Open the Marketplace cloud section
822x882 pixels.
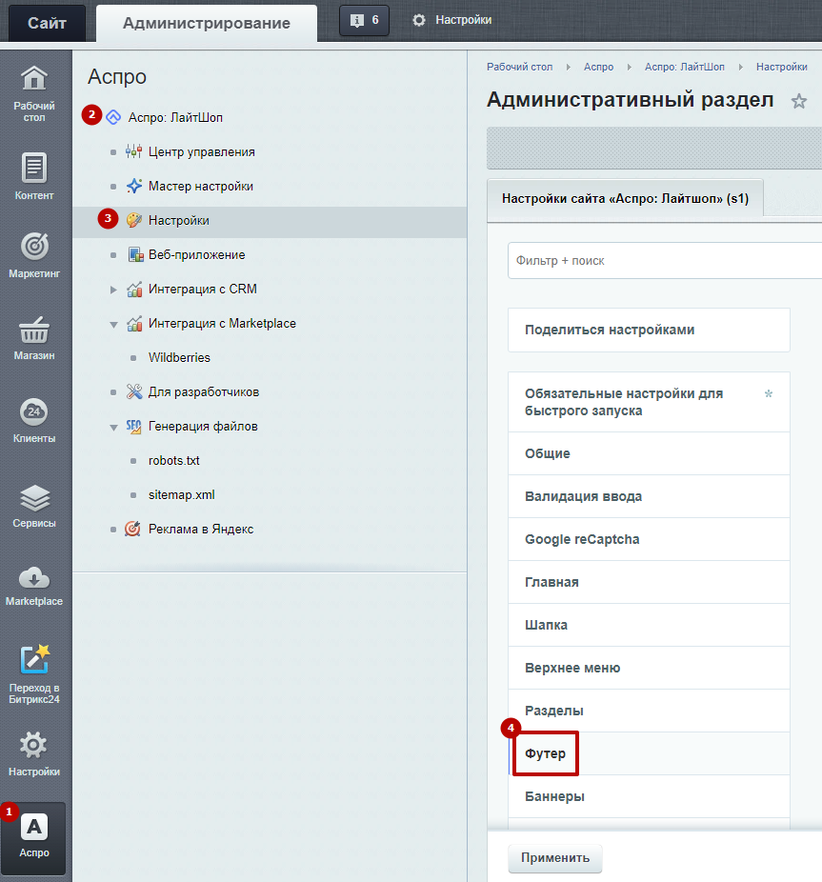tap(34, 585)
